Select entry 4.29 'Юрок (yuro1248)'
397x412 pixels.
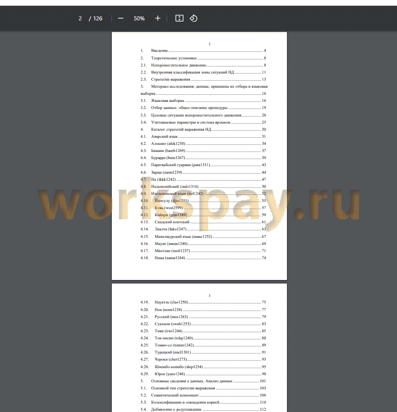tap(203, 374)
